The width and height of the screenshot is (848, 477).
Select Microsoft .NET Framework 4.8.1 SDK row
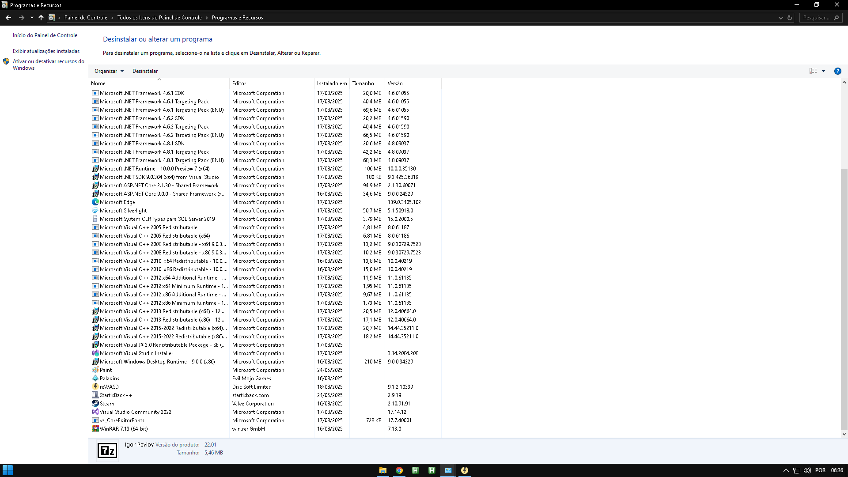point(265,143)
